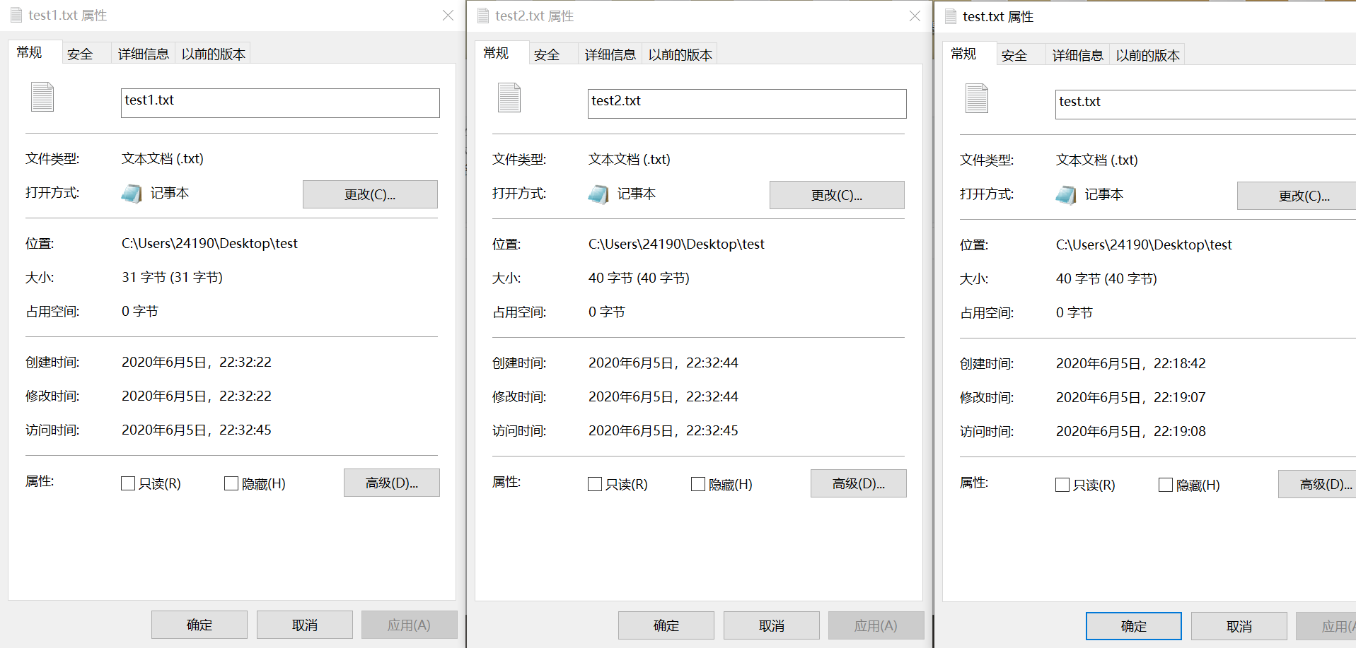Select the test2.txt filename input field
1356x648 pixels.
pyautogui.click(x=746, y=103)
